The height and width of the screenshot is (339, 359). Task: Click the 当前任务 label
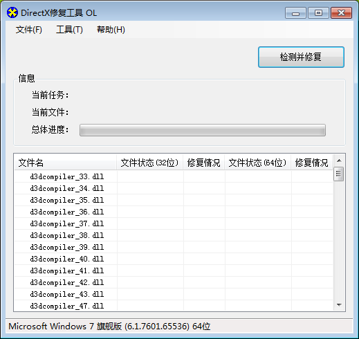(50, 95)
